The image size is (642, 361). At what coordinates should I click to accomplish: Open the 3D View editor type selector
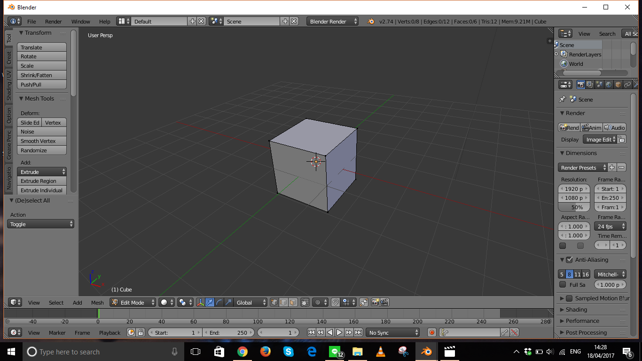(15, 302)
